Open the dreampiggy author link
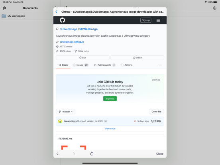The height and width of the screenshot is (165, 220). click(x=70, y=121)
